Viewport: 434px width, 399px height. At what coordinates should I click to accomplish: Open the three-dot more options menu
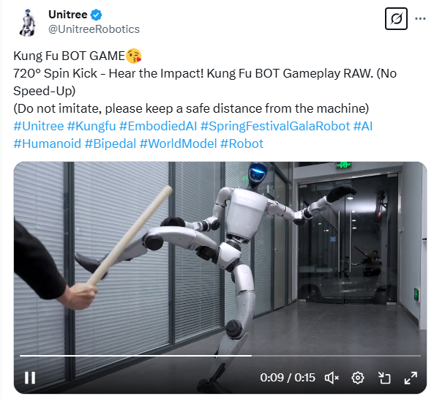[x=420, y=19]
